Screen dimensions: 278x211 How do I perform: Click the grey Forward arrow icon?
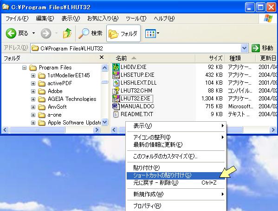click(x=46, y=33)
